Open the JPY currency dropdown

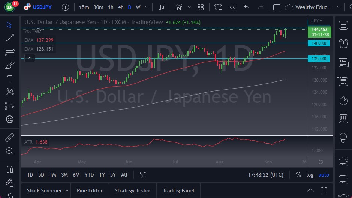(316, 21)
